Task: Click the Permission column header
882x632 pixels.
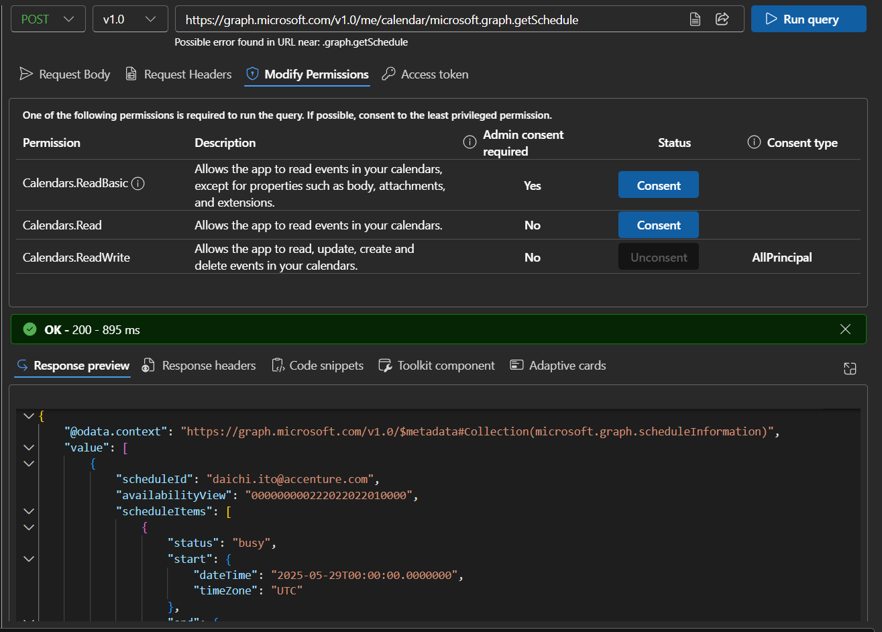Action: 52,143
